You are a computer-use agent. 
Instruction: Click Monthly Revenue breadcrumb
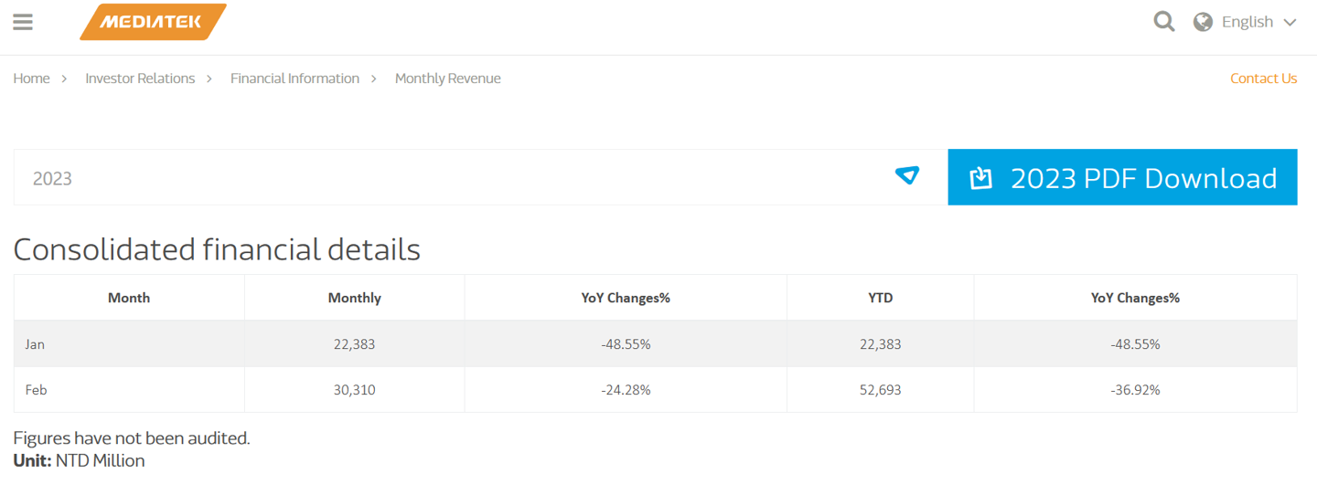[448, 79]
